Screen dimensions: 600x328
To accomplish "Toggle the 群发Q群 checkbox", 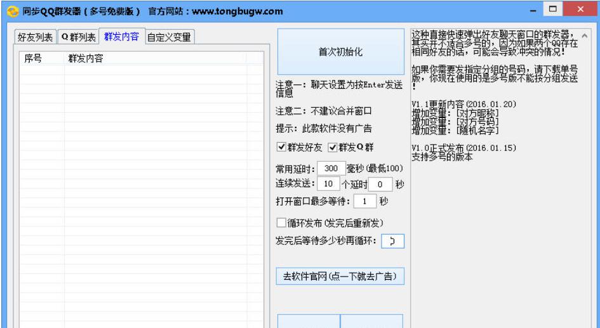I will [x=351, y=147].
